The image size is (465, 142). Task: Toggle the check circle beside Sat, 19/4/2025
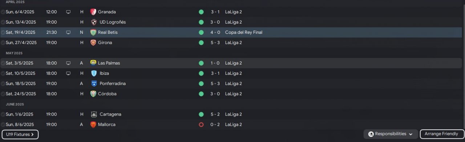point(3,32)
